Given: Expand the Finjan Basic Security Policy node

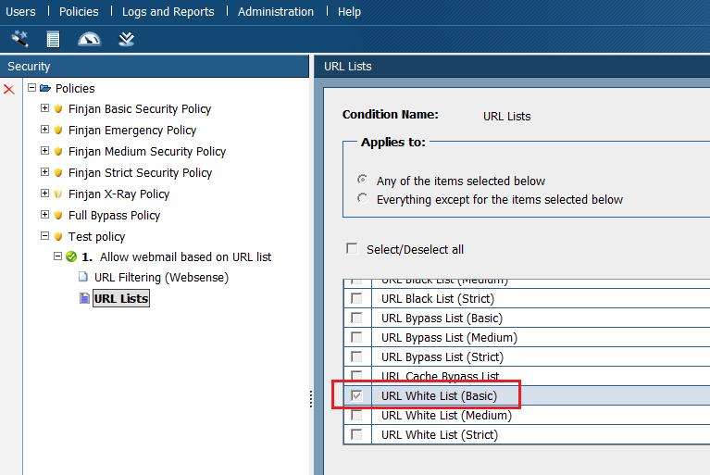Looking at the screenshot, I should point(44,109).
